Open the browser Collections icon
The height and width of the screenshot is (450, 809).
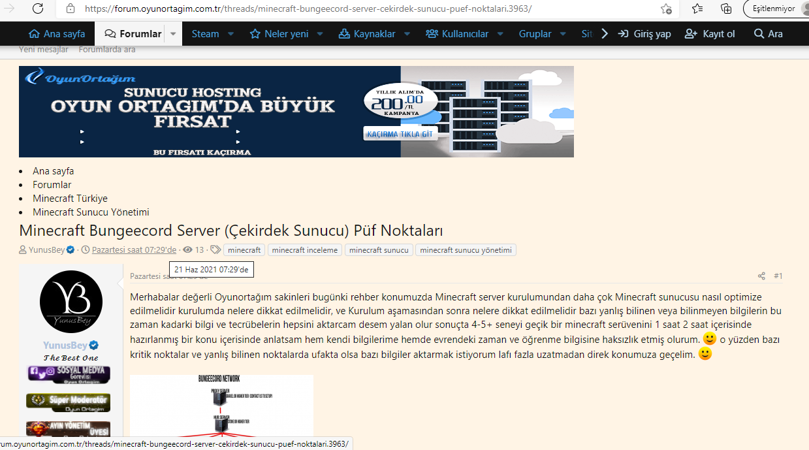coord(726,8)
